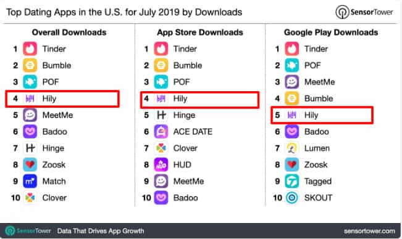Click the Google Play Downloads heading
The width and height of the screenshot is (402, 239).
[x=331, y=33]
